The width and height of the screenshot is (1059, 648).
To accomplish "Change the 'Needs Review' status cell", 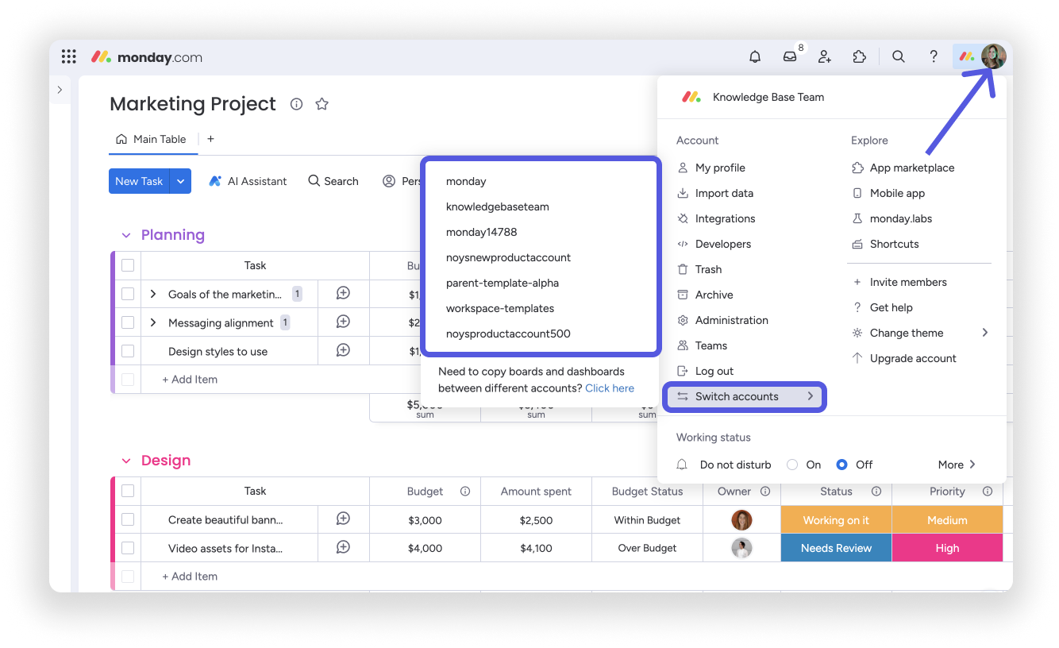I will click(836, 548).
